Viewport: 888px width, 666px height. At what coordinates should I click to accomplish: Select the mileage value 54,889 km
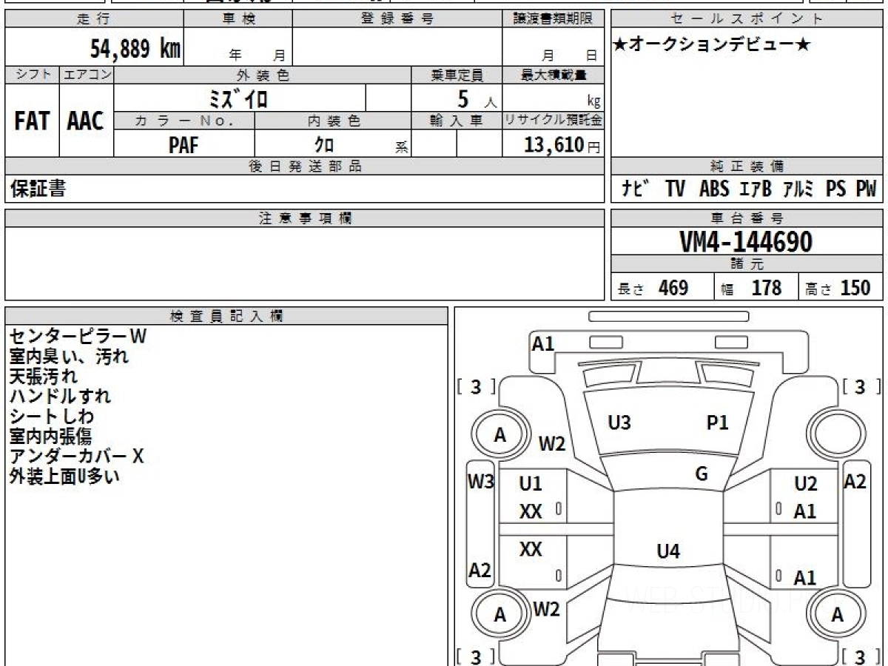[x=135, y=50]
